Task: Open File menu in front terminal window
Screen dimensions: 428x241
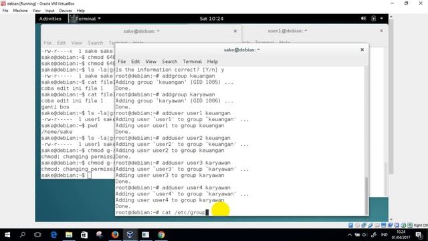Action: tap(122, 62)
